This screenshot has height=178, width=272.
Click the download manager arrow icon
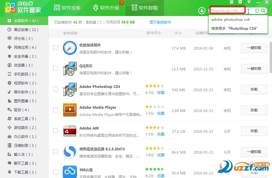202,11
